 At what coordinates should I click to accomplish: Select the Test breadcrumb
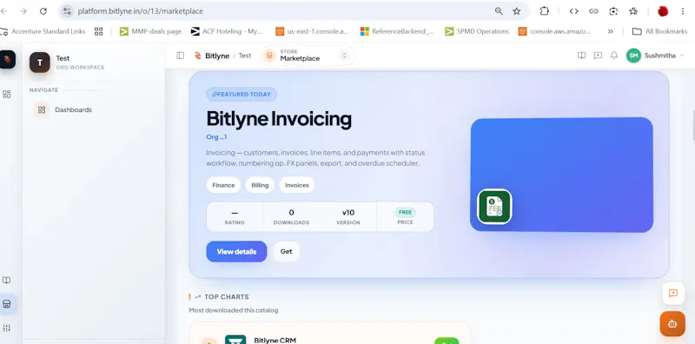pos(245,56)
